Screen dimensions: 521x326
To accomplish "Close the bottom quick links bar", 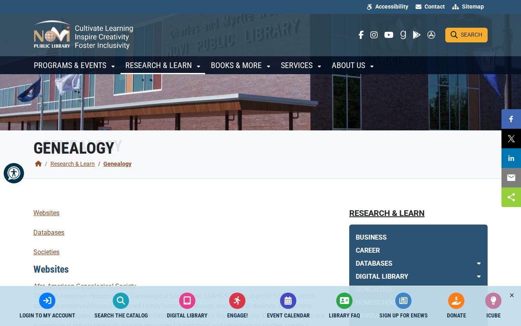I will click(x=512, y=295).
